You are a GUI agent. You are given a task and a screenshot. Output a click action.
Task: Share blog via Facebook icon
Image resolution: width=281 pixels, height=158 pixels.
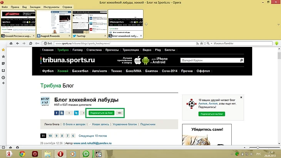click(x=57, y=113)
